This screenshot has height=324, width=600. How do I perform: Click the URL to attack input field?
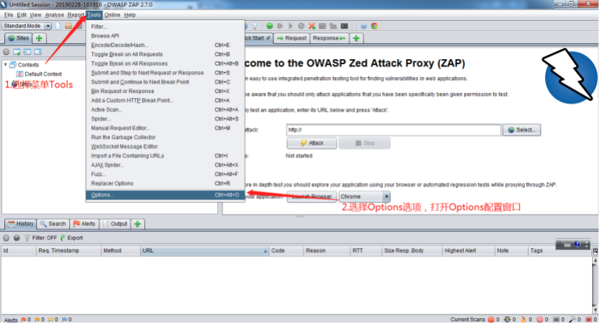(393, 130)
